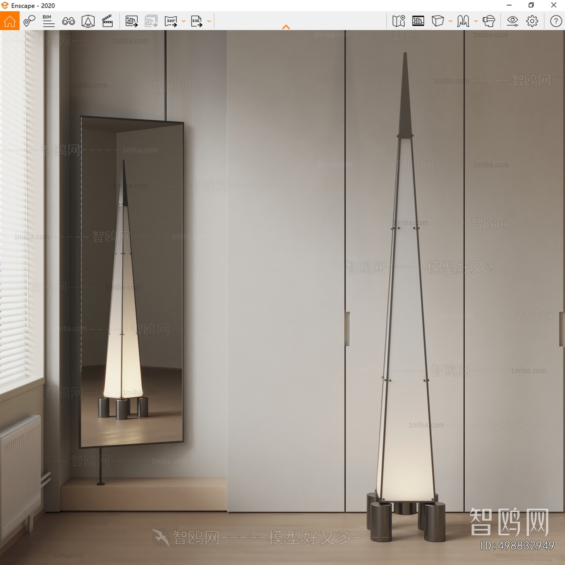
Task: Open the Video Editor clapperboard icon
Action: pos(107,21)
